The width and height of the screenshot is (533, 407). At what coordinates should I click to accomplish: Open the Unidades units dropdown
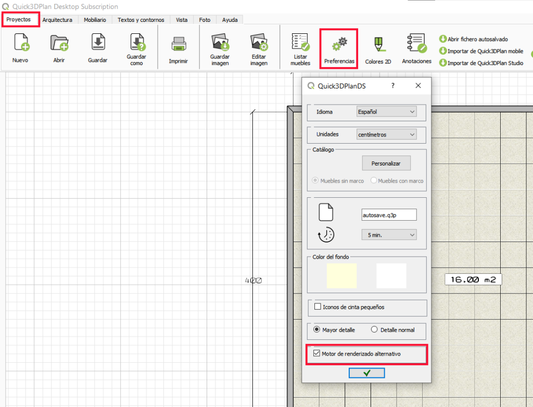click(x=387, y=135)
